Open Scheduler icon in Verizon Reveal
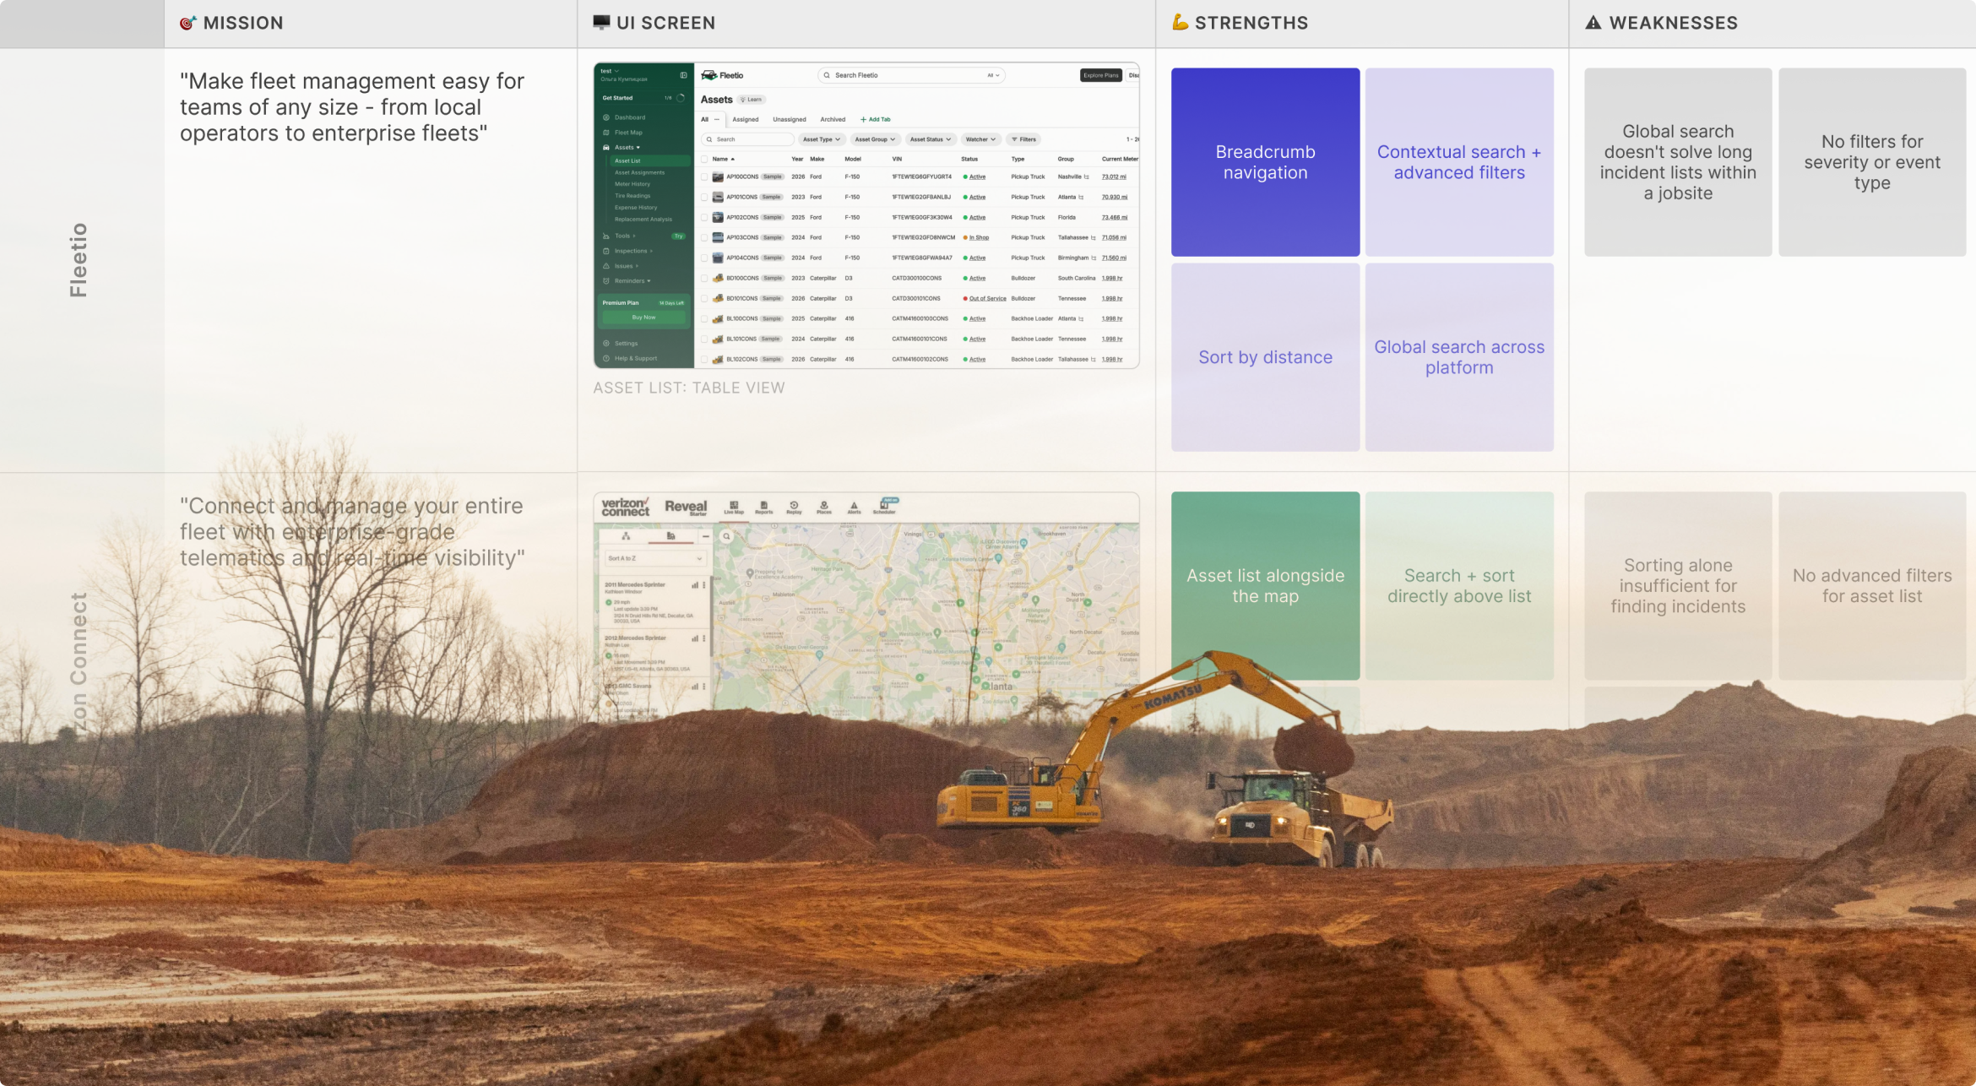Image resolution: width=1976 pixels, height=1086 pixels. click(x=884, y=507)
